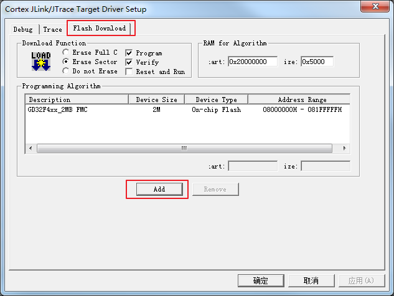Viewport: 394px width, 296px height.
Task: Click the algorithm Start address field
Action: (253, 166)
